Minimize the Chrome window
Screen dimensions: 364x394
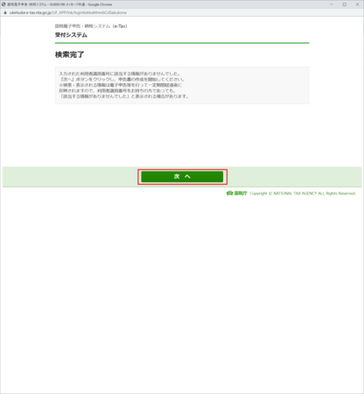332,4
